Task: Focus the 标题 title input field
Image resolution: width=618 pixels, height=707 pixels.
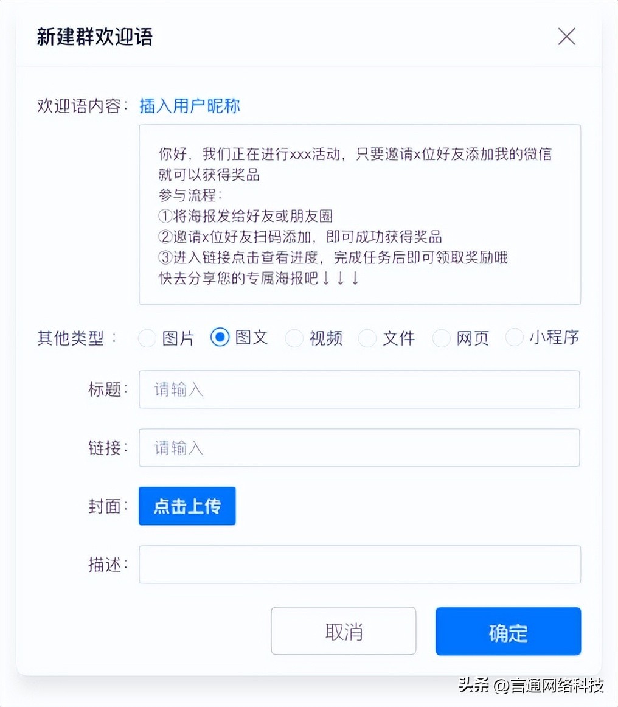Action: [359, 389]
